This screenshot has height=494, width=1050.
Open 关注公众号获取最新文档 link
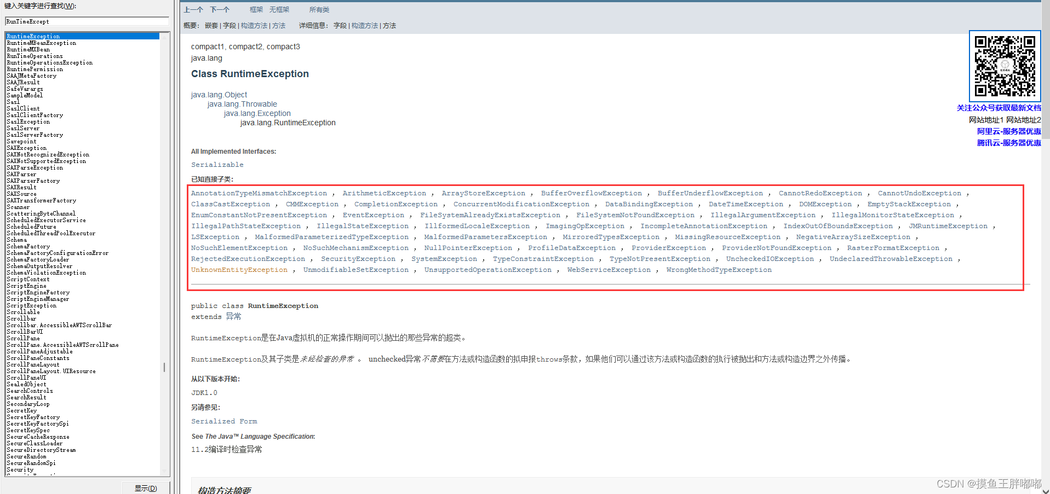pos(999,108)
